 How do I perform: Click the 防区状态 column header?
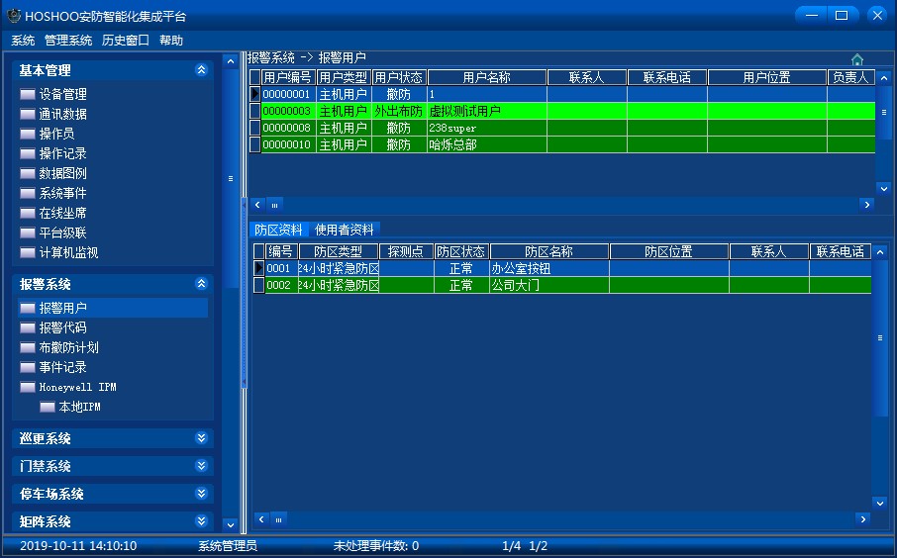[461, 252]
